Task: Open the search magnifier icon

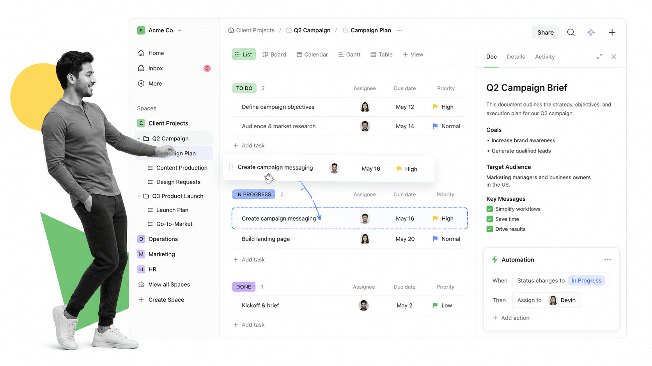Action: [570, 32]
